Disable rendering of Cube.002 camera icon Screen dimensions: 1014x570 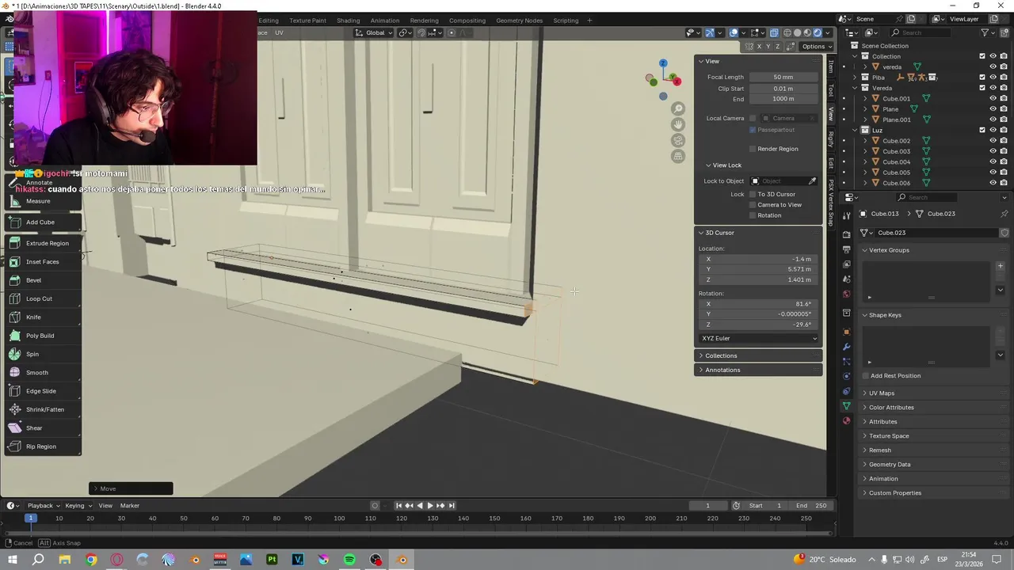click(x=1004, y=141)
